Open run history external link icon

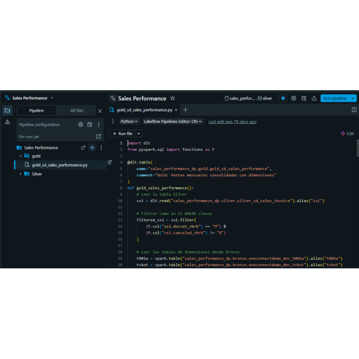click(99, 136)
